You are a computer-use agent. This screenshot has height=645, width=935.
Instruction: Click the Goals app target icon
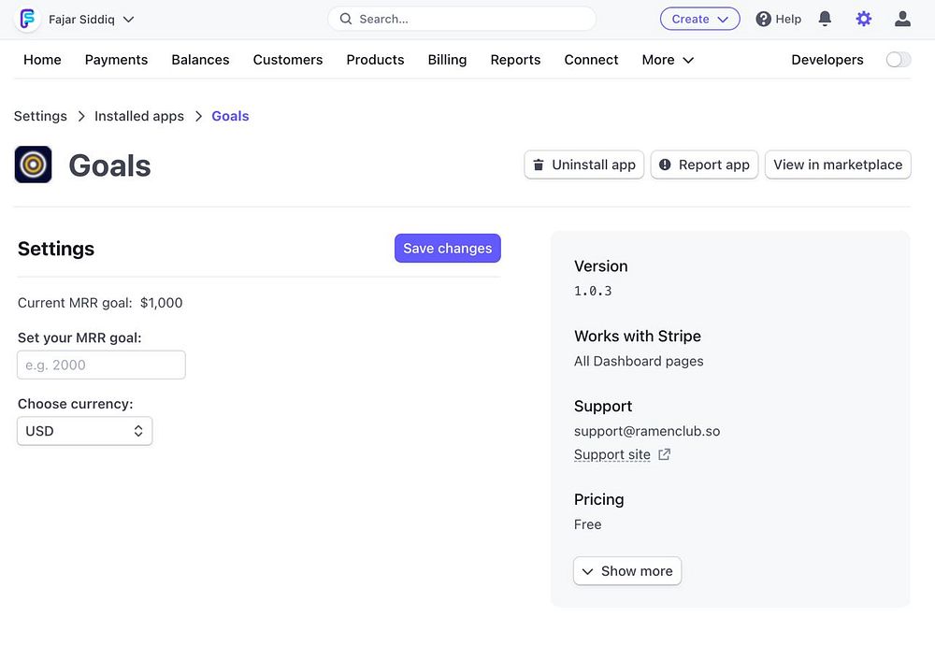pos(33,165)
